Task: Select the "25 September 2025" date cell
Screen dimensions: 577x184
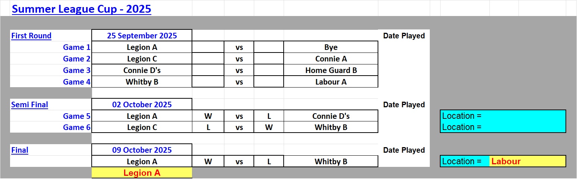Action: [142, 36]
